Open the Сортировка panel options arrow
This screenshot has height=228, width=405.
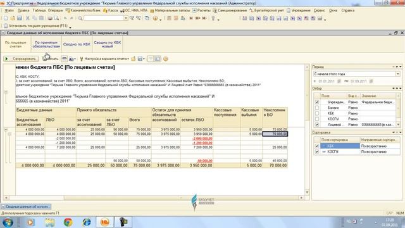(401, 132)
